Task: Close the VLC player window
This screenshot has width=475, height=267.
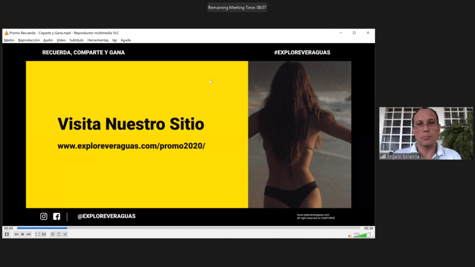Action: click(368, 33)
